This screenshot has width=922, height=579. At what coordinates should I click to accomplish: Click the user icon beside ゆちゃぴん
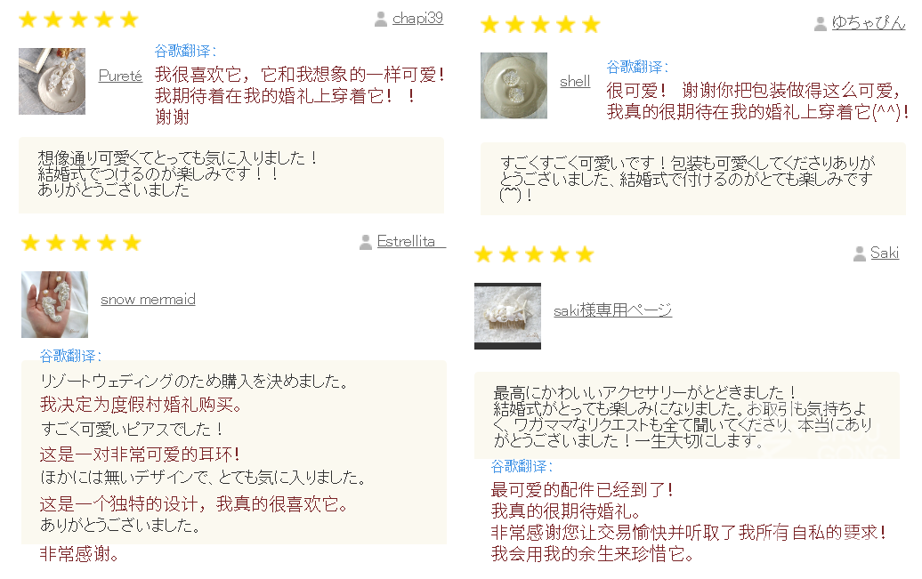(x=821, y=23)
